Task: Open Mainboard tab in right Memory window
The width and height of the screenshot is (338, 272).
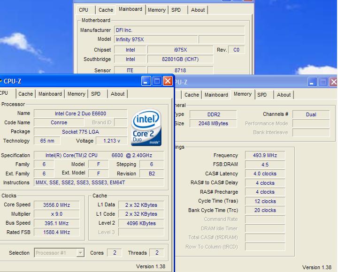Action: click(x=216, y=95)
